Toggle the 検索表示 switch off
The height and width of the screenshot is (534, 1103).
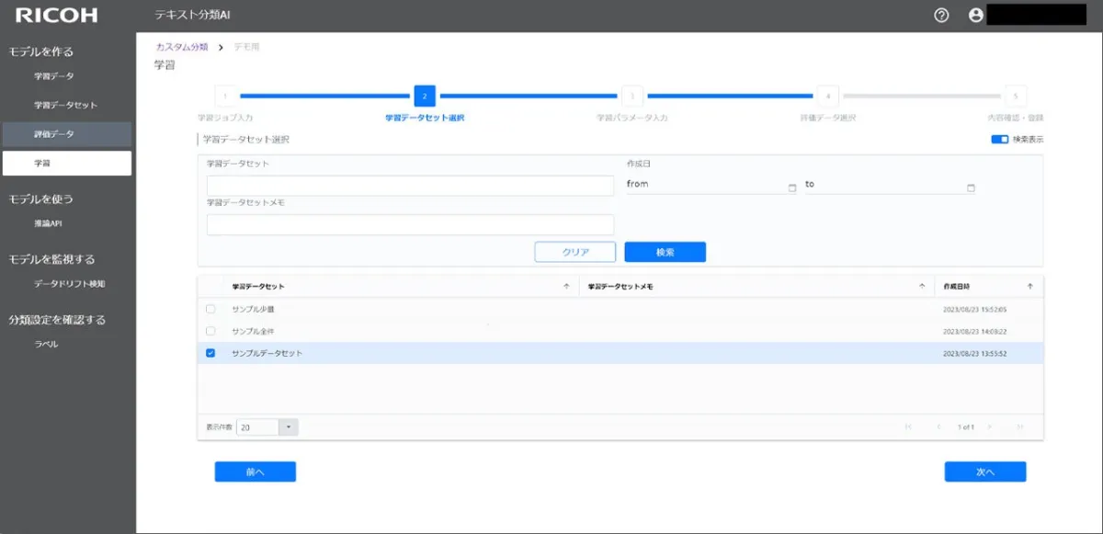point(999,140)
